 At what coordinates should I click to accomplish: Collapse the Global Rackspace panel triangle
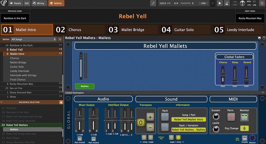(x=263, y=93)
